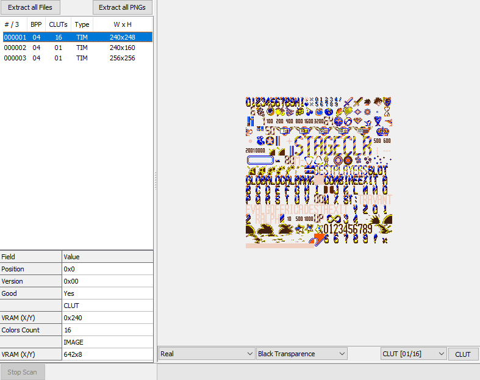Select file entry 000002 in the list
The width and height of the screenshot is (480, 380).
click(x=15, y=48)
